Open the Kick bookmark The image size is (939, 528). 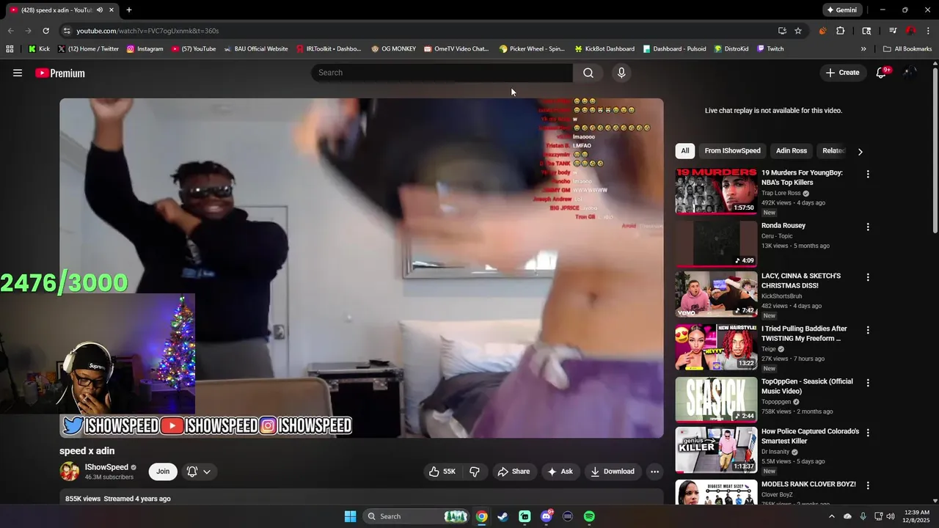click(x=40, y=49)
